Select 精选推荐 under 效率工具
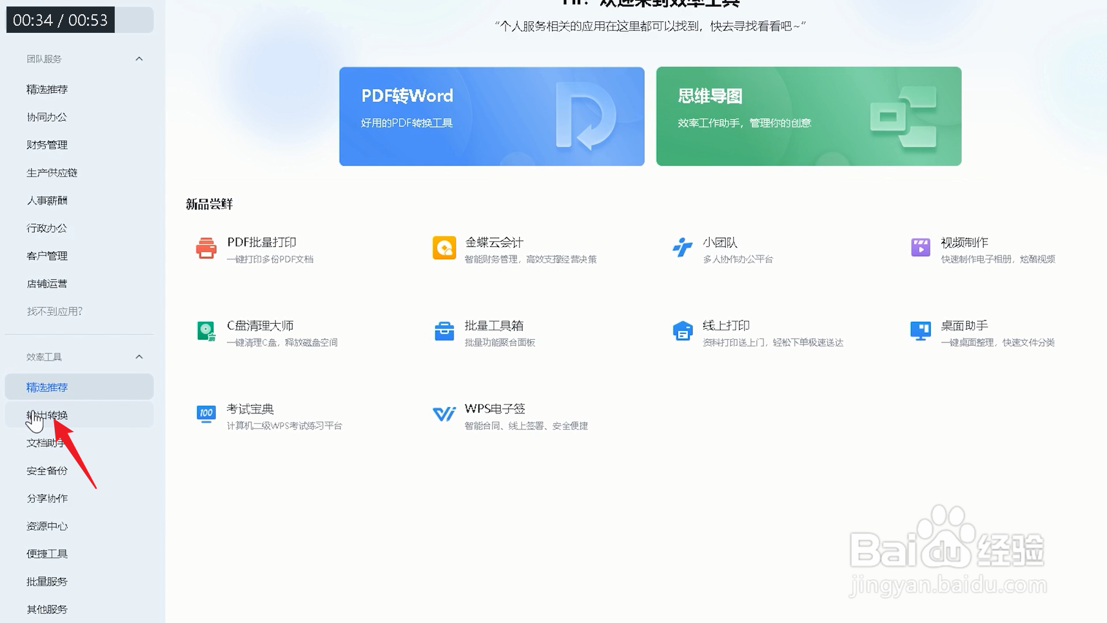 coord(79,387)
